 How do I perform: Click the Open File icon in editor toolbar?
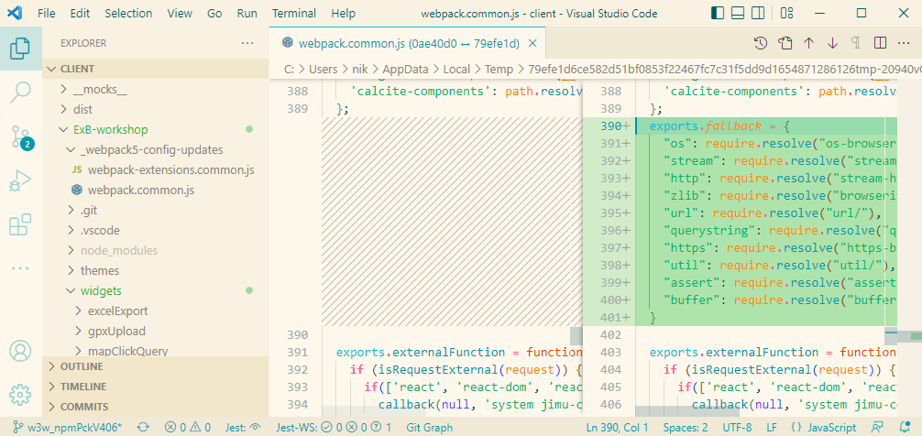(x=785, y=43)
